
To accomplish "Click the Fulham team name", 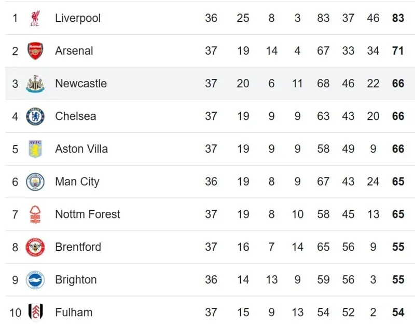I will click(x=74, y=313).
